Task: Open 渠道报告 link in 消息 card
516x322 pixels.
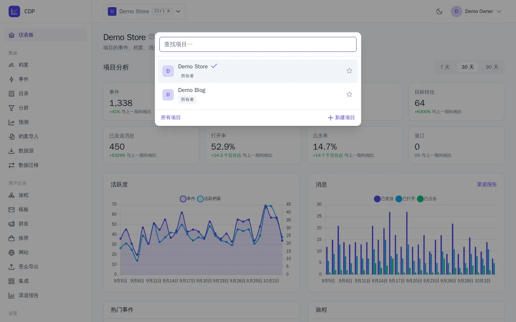Action: [487, 185]
